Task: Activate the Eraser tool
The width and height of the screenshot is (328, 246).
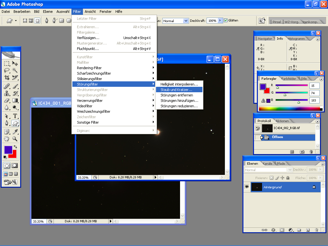Action: click(x=7, y=100)
